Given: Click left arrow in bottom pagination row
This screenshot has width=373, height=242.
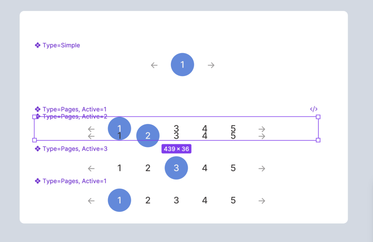Looking at the screenshot, I should [91, 201].
